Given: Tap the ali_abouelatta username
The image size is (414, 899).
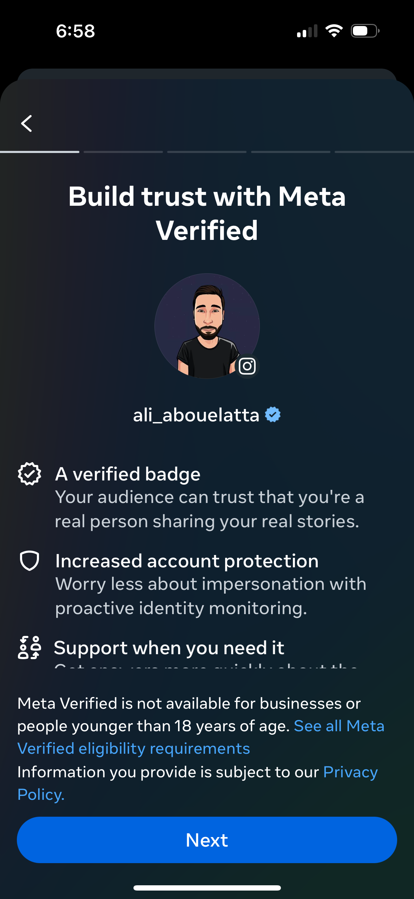Looking at the screenshot, I should click(x=196, y=415).
